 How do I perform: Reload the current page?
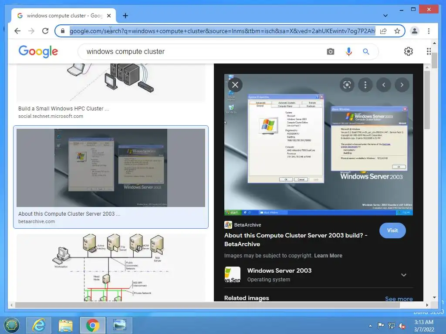pyautogui.click(x=45, y=31)
